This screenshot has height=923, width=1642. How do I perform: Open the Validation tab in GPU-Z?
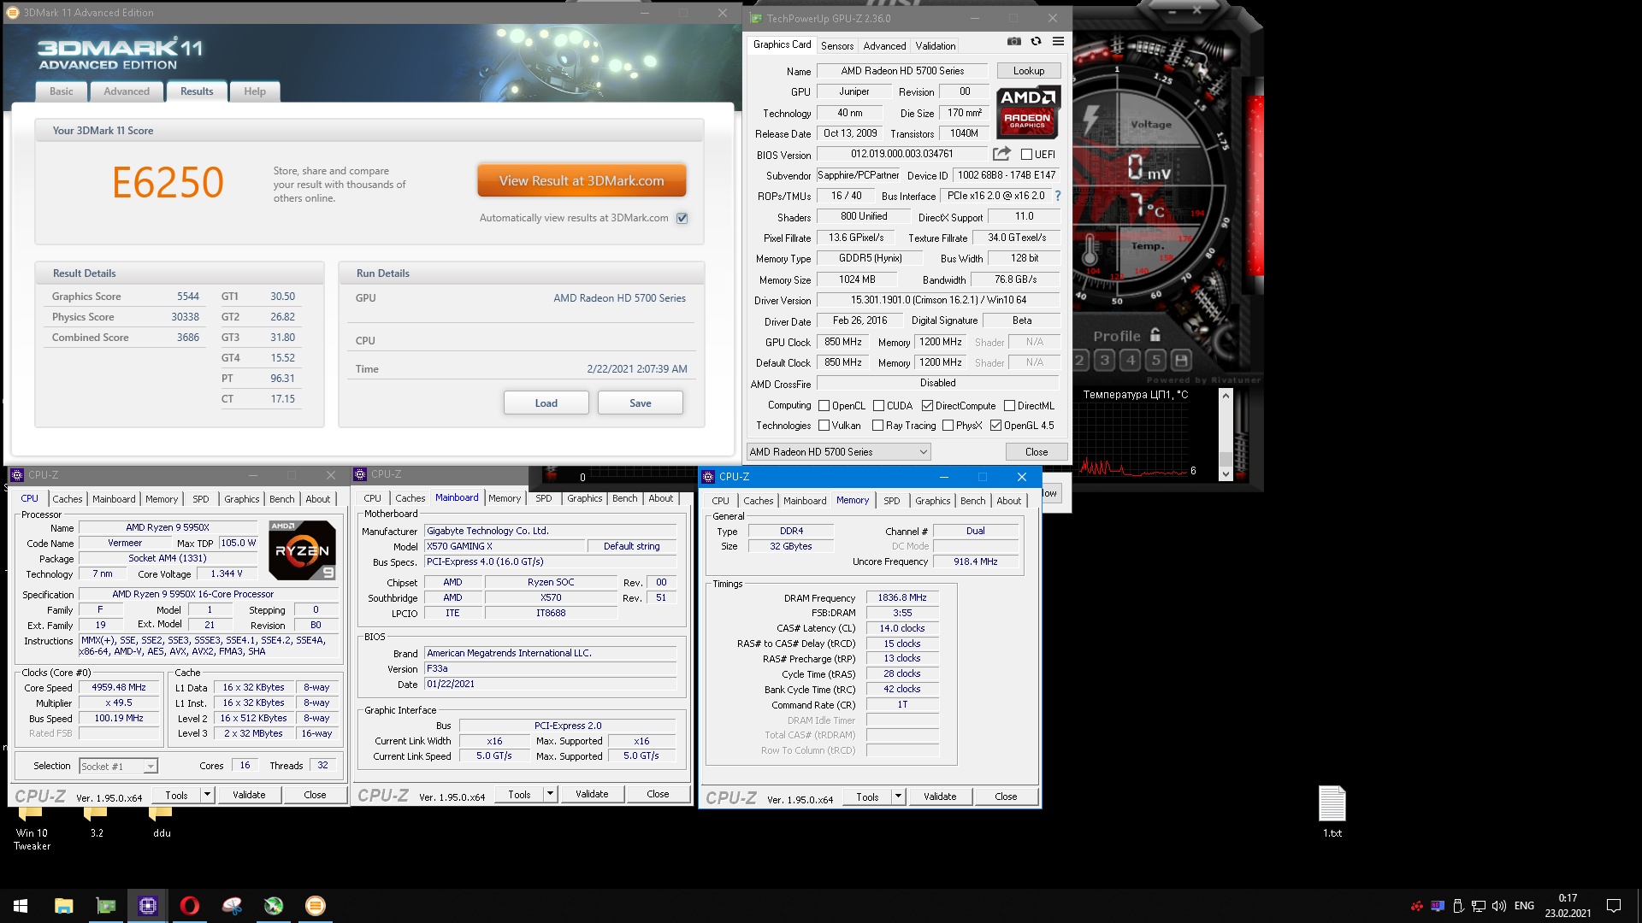[936, 46]
